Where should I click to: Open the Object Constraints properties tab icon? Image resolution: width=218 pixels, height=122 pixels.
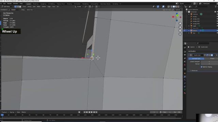pos(185,87)
